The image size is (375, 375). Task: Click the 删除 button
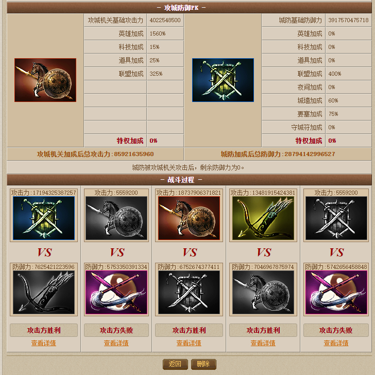(203, 364)
